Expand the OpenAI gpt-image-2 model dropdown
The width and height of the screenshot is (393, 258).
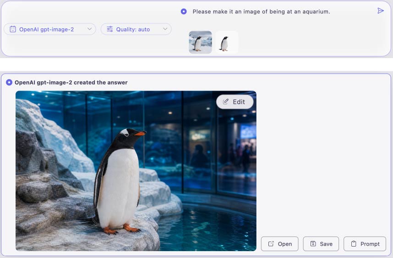50,29
